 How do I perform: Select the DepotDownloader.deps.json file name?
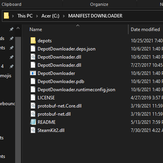(66, 49)
